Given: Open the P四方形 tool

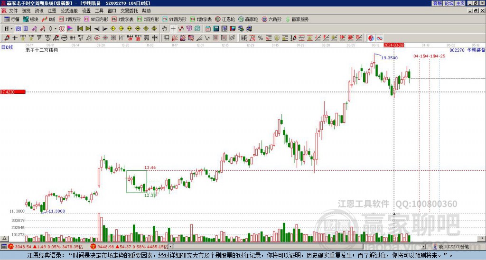Looking at the screenshot, I should (70, 19).
